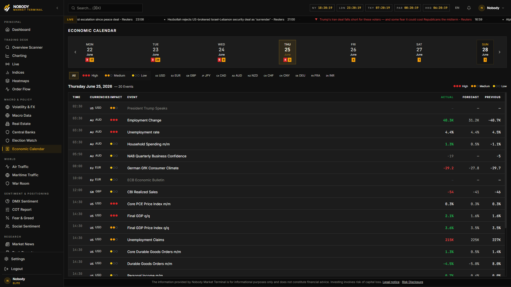Image resolution: width=511 pixels, height=287 pixels.
Task: Go to previous week arrow
Action: point(75,52)
